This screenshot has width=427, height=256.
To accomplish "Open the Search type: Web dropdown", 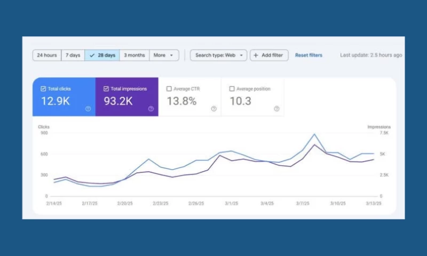I will [218, 55].
